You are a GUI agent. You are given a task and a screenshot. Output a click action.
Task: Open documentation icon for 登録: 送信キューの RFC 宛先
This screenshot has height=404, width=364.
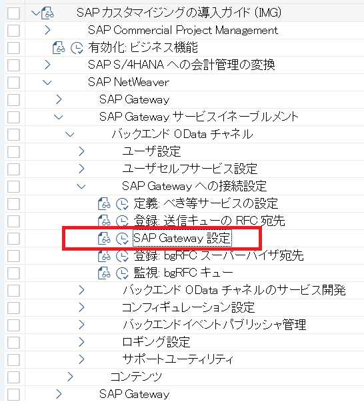coord(104,221)
